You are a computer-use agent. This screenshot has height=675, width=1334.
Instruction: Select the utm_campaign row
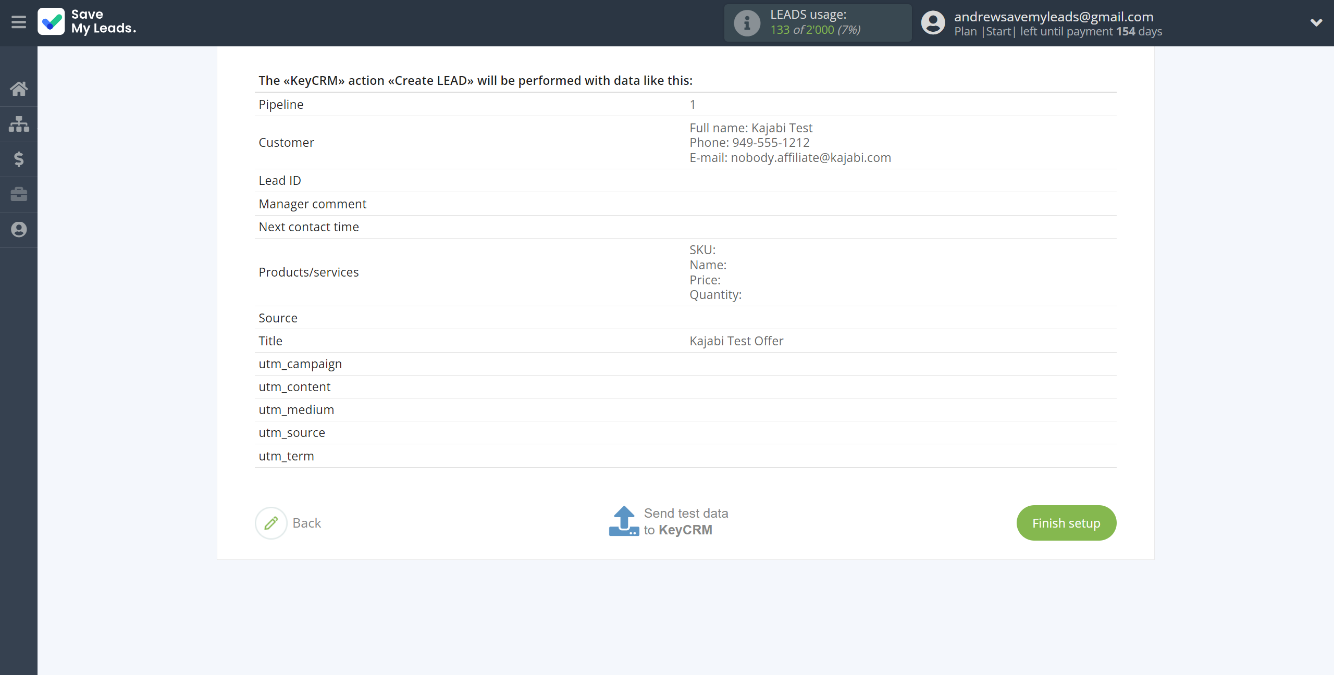point(685,364)
